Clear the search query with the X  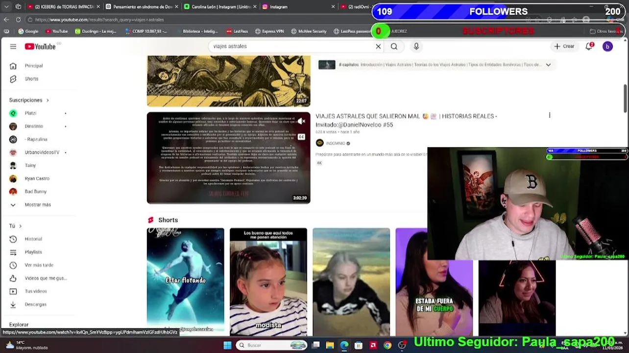tap(378, 47)
